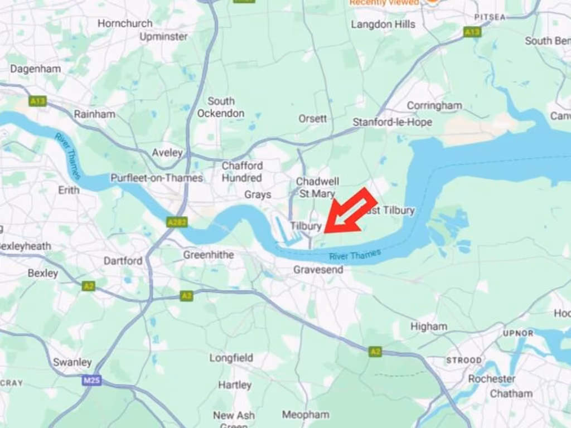The width and height of the screenshot is (571, 428).
Task: Click the Chadwell St Mary label
Action: click(x=317, y=187)
